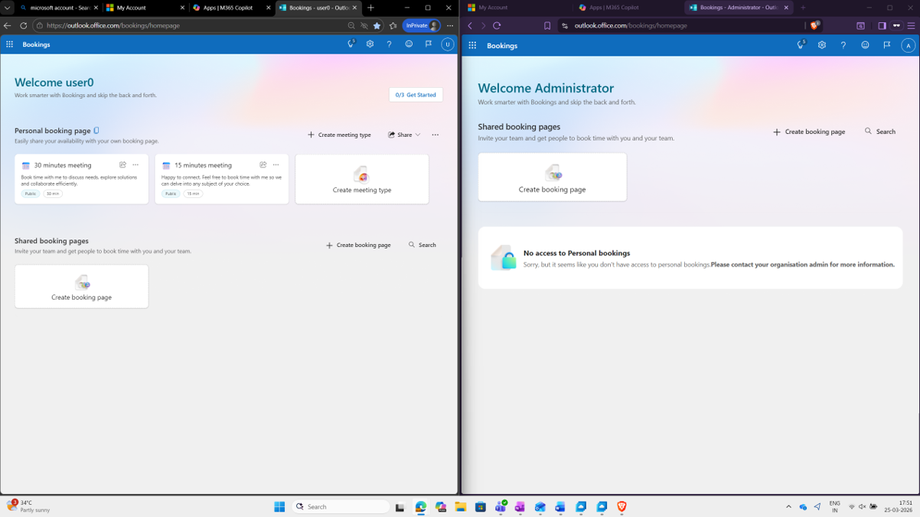920x517 pixels.
Task: Open the 15 minutes meeting card
Action: (222, 179)
